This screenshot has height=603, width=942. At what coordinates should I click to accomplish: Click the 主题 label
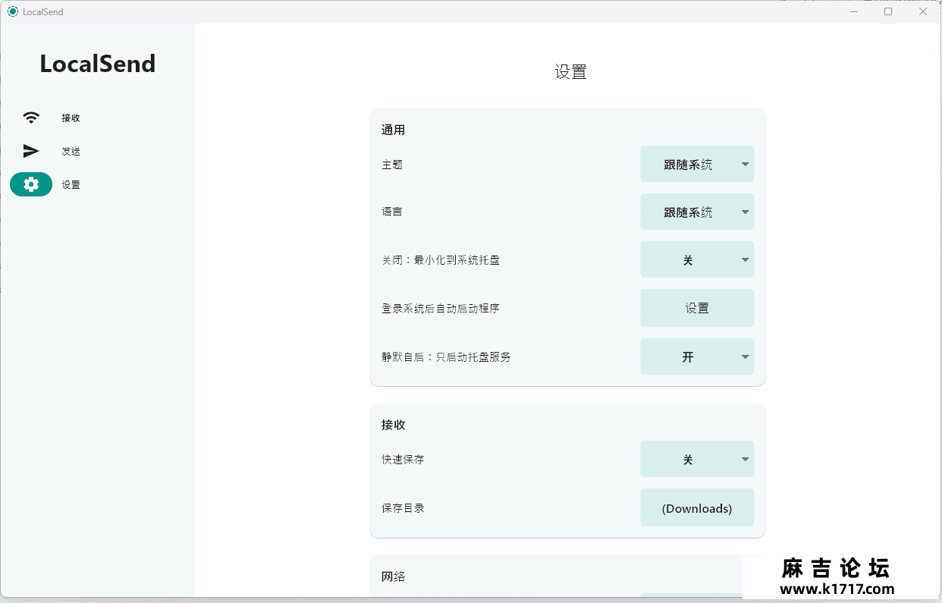[392, 165]
